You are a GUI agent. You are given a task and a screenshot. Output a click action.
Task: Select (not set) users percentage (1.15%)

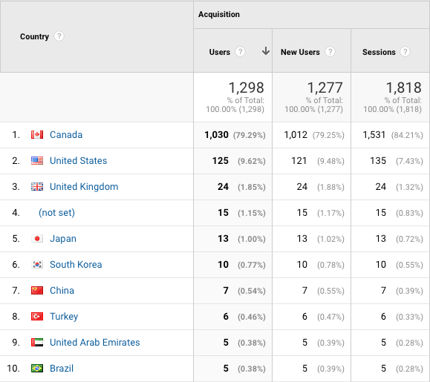click(x=252, y=213)
